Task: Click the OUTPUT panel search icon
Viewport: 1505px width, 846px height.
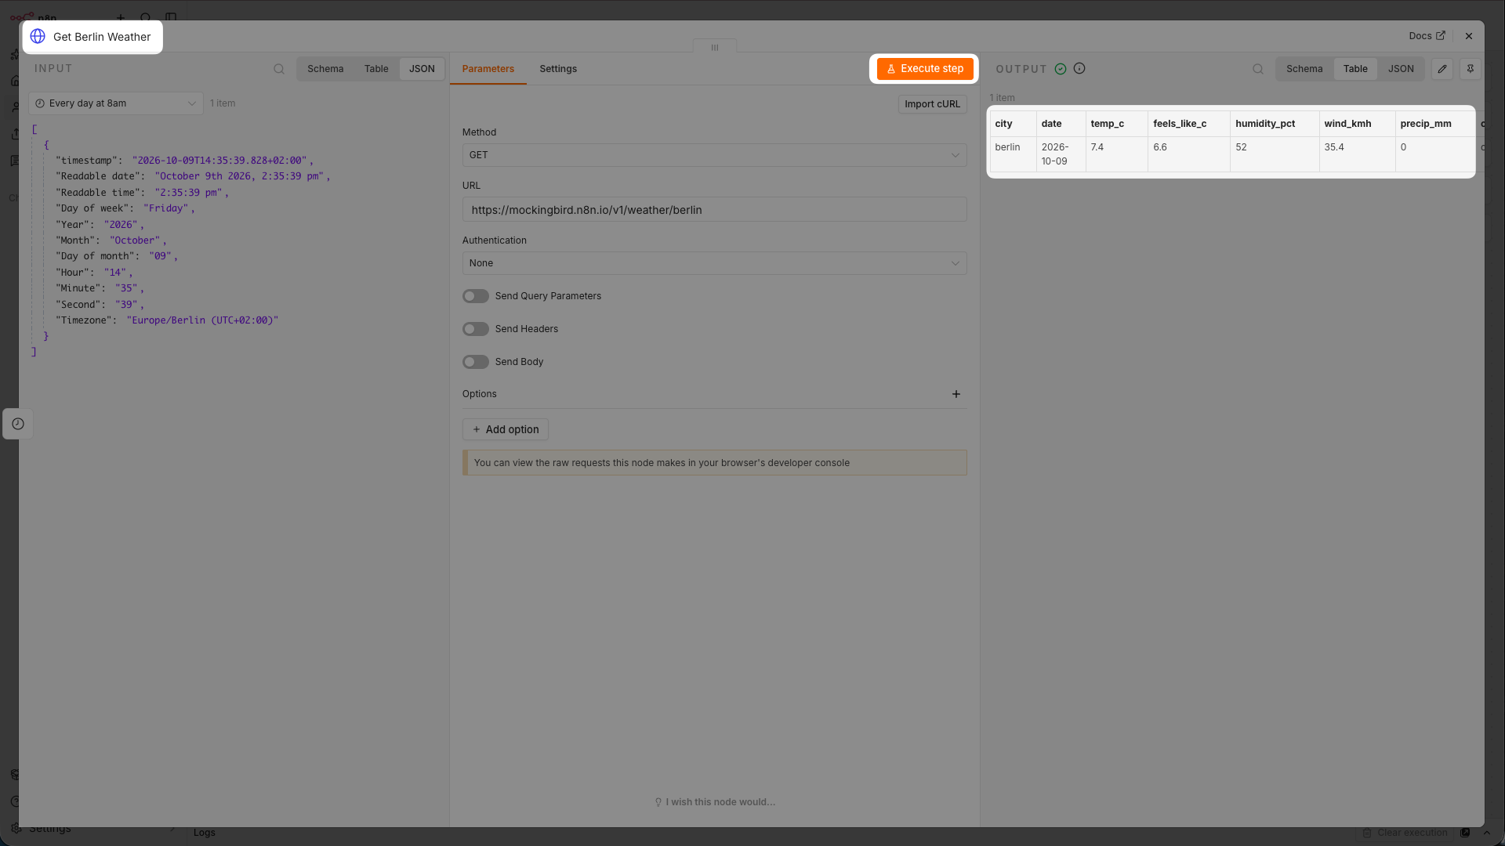Action: pyautogui.click(x=1258, y=69)
